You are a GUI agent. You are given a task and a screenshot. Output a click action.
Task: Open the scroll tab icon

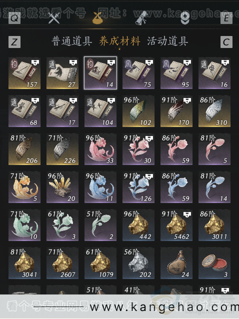141,18
